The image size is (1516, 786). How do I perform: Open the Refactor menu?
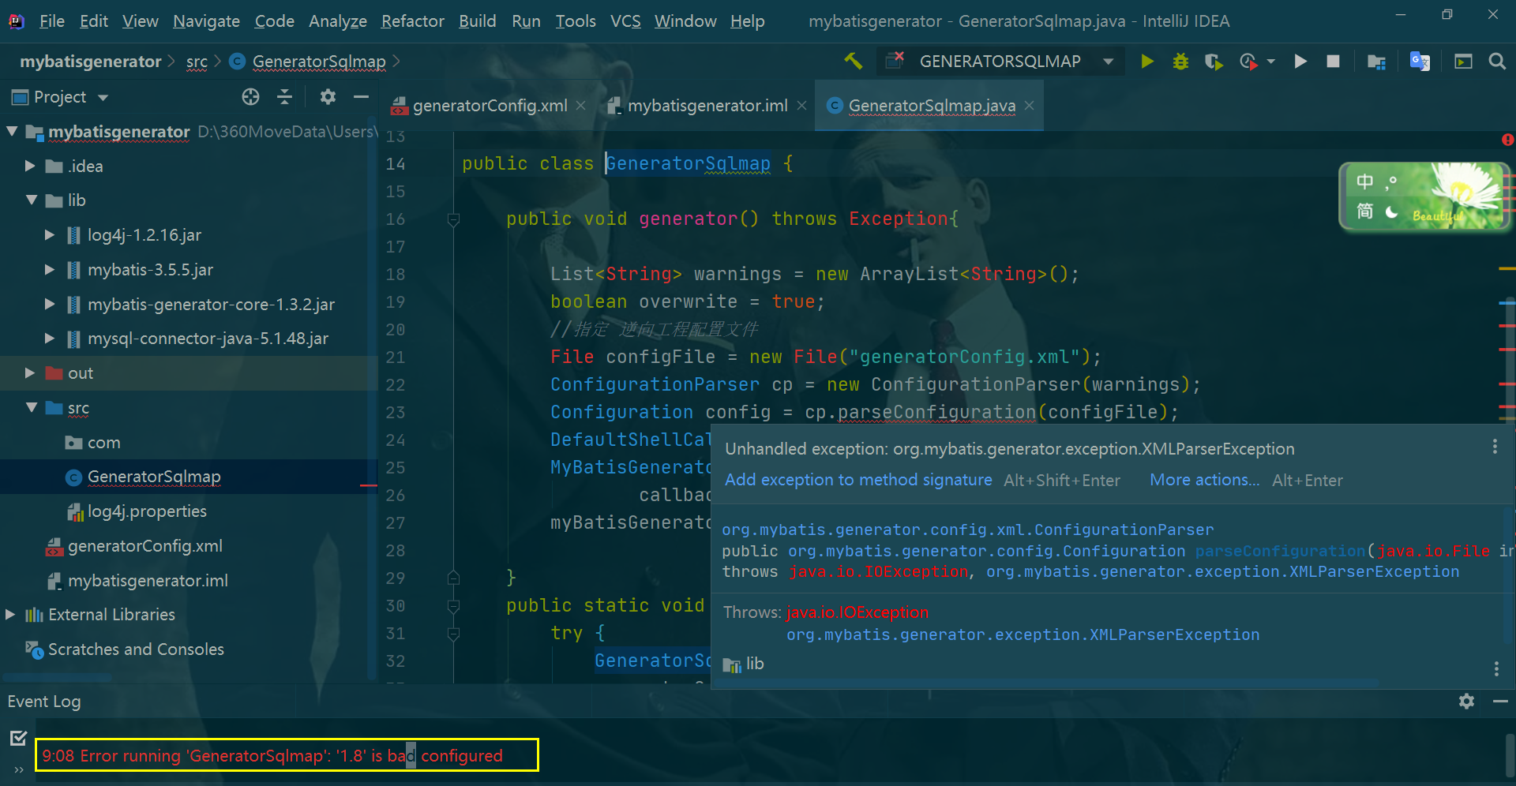click(412, 21)
